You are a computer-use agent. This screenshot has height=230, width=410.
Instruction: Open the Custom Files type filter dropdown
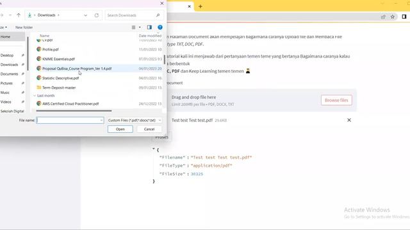135,120
